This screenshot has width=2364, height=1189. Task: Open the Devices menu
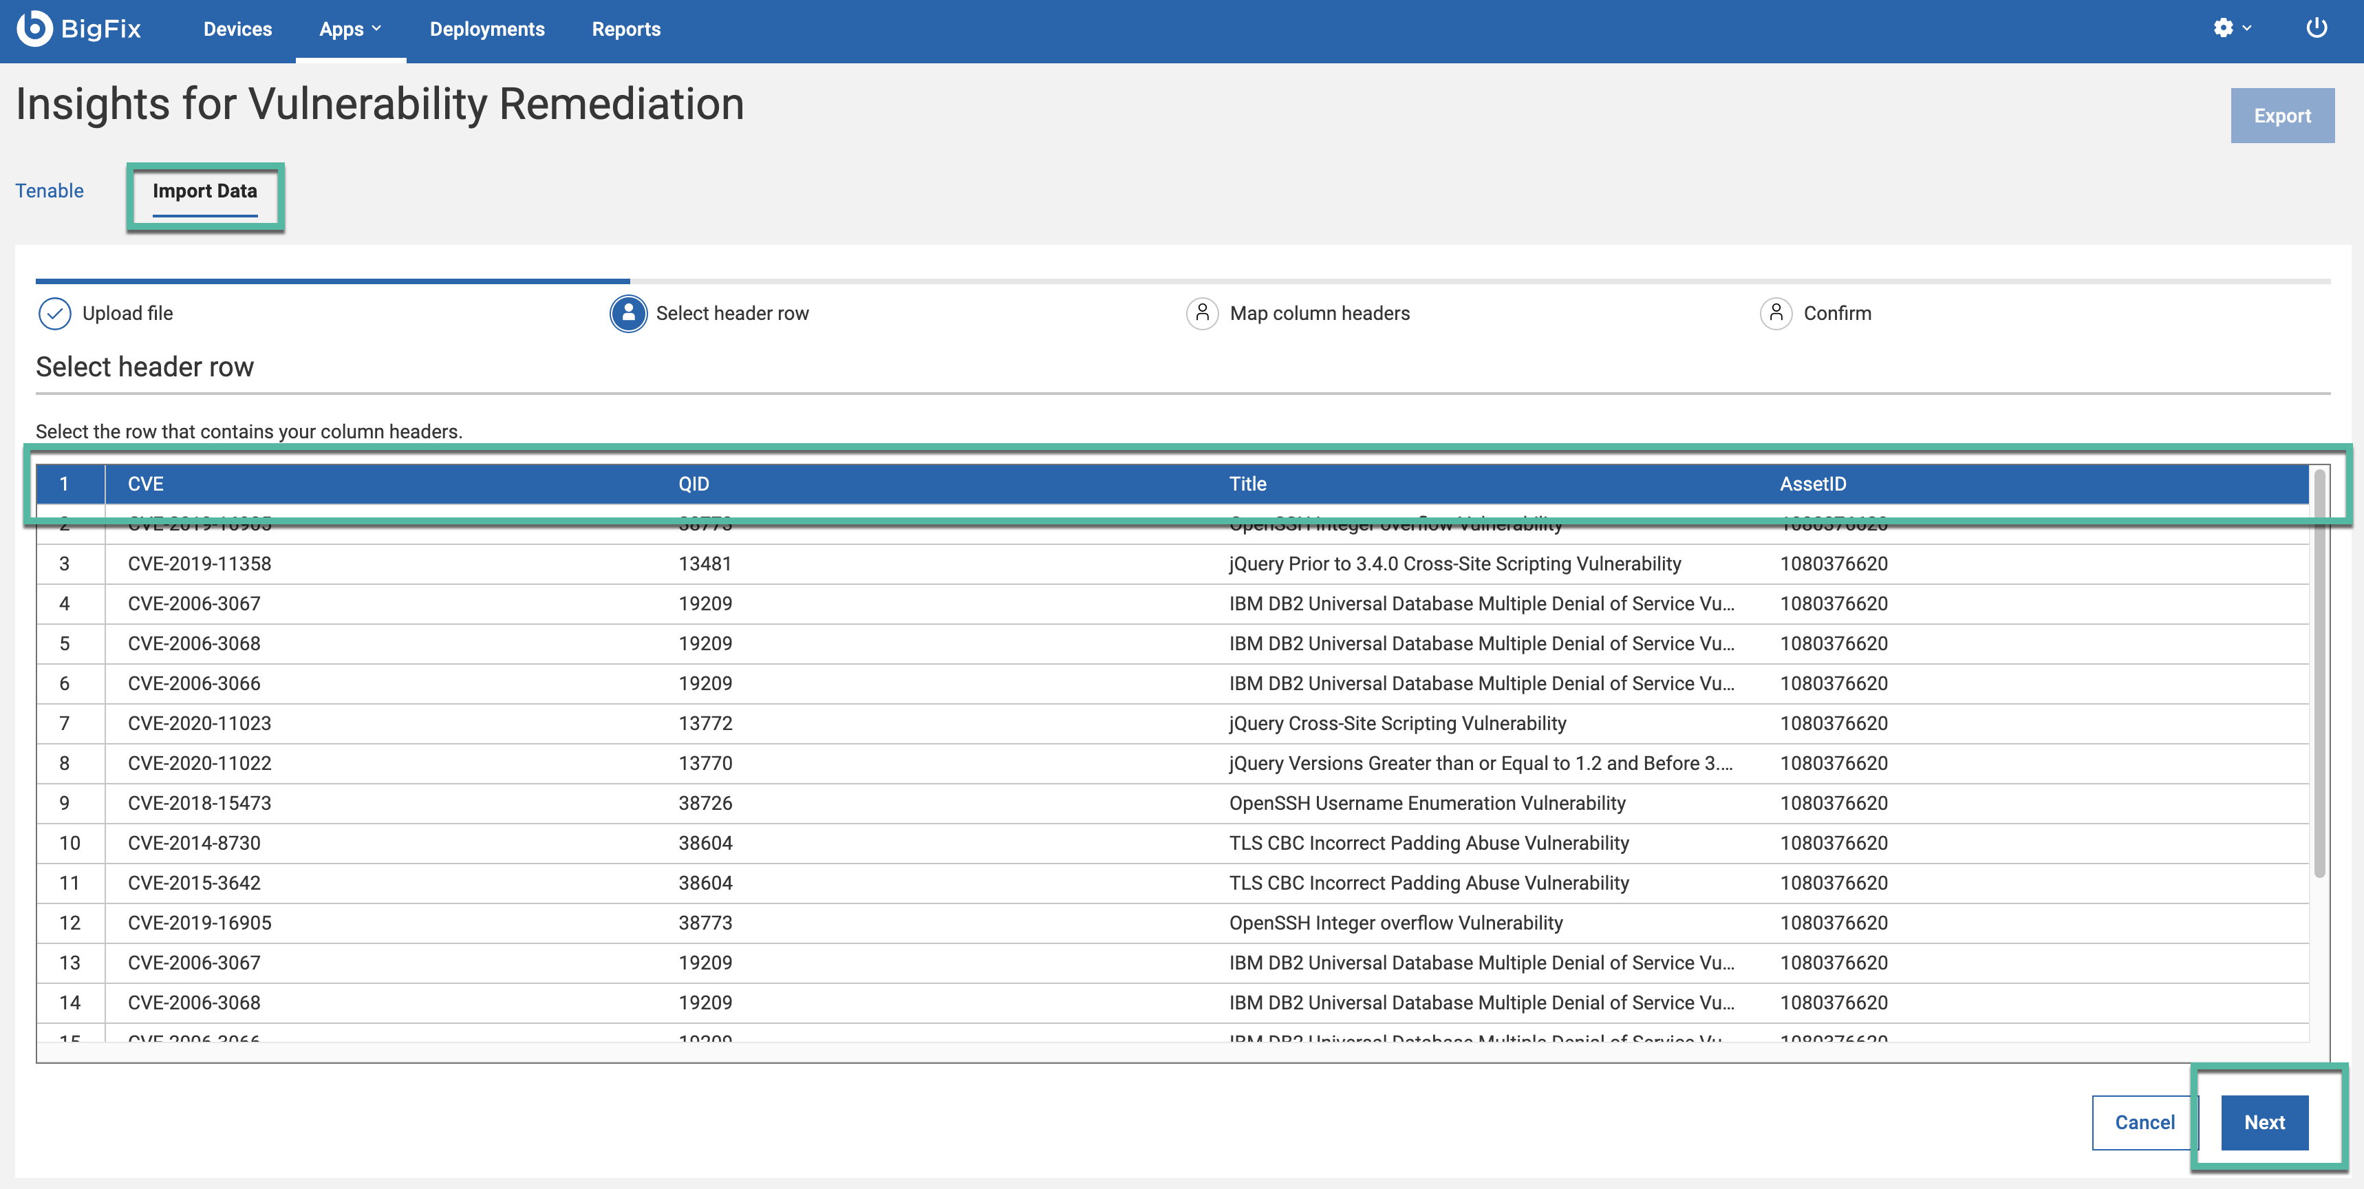237,30
